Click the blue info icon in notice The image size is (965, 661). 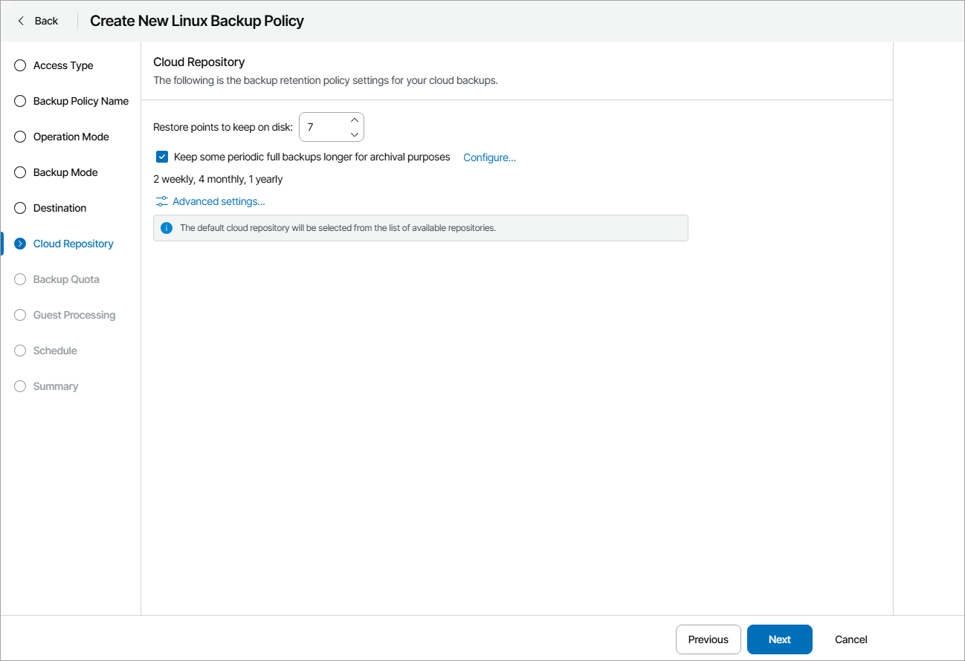(167, 228)
